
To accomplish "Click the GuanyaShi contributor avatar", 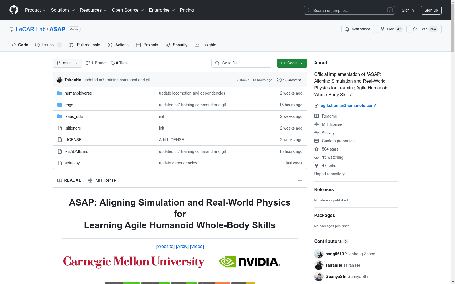I will pos(318,277).
